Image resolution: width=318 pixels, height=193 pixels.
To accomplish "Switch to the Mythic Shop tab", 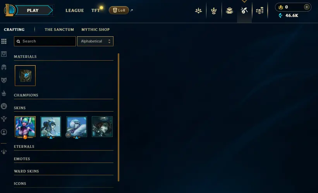I will 96,29.
